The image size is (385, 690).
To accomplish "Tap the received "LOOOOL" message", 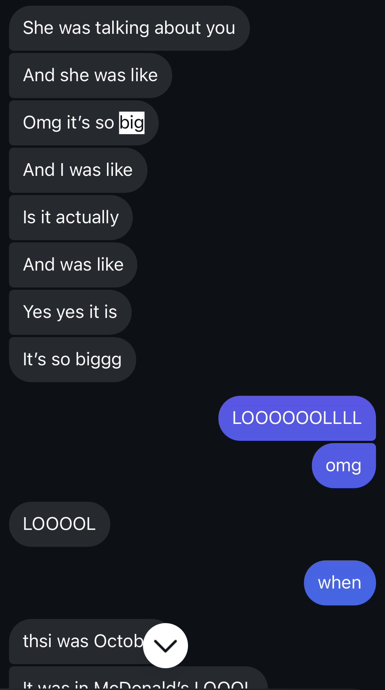I will pyautogui.click(x=59, y=524).
